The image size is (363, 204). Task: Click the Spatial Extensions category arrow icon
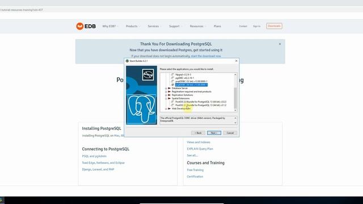pyautogui.click(x=169, y=98)
